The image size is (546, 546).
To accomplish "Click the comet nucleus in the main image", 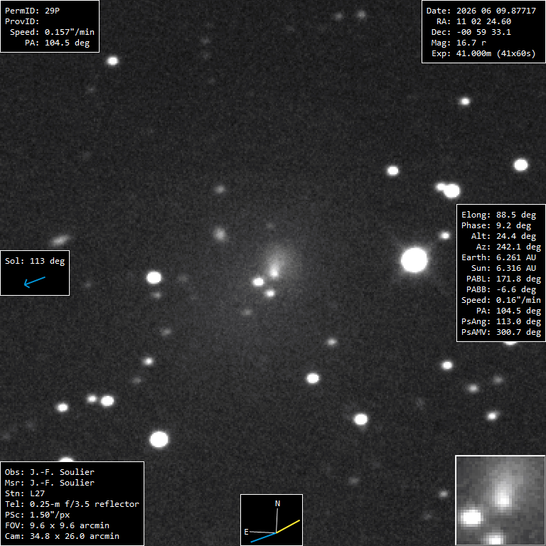I will point(274,272).
